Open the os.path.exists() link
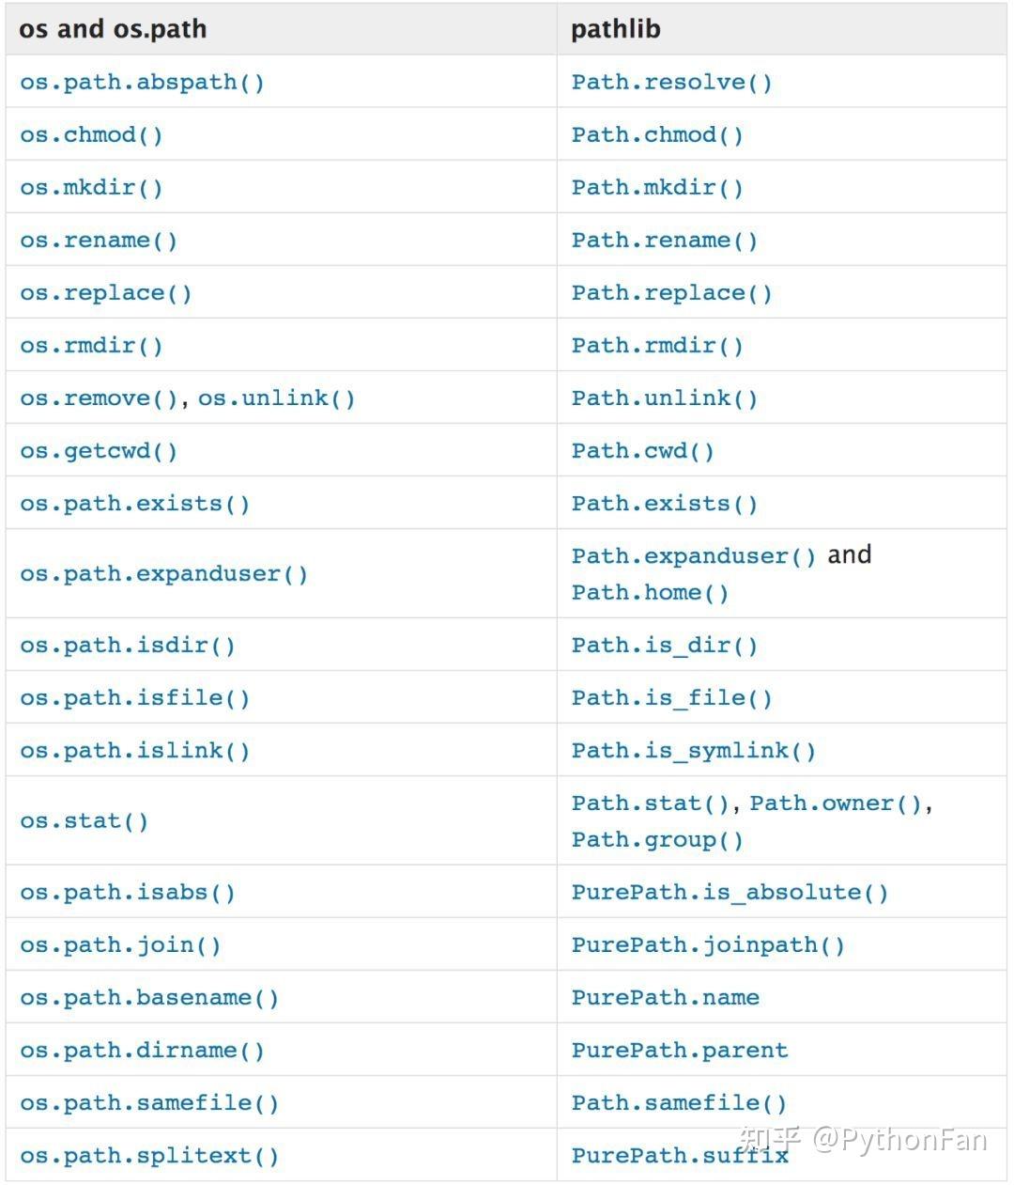Image resolution: width=1014 pixels, height=1185 pixels. pos(135,503)
